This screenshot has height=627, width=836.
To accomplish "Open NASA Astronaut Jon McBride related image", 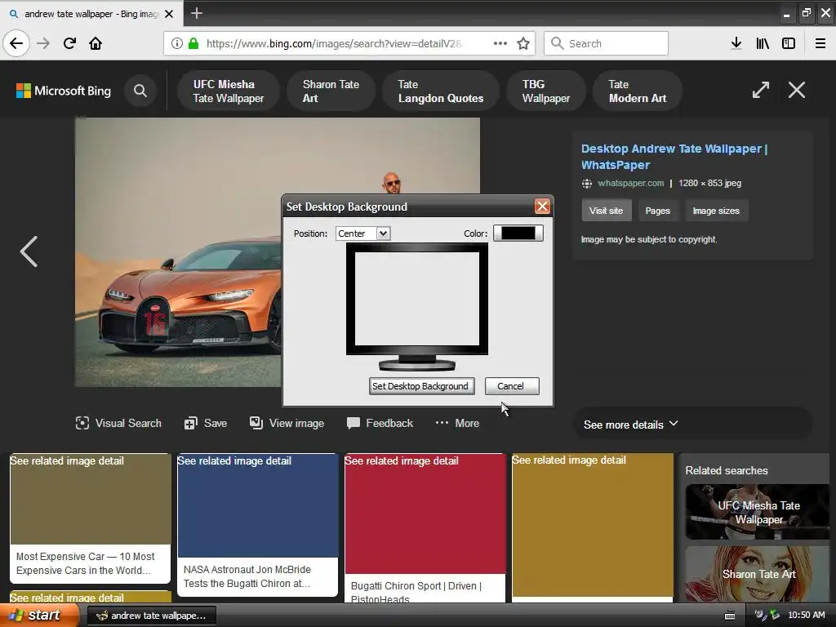I will (x=257, y=524).
